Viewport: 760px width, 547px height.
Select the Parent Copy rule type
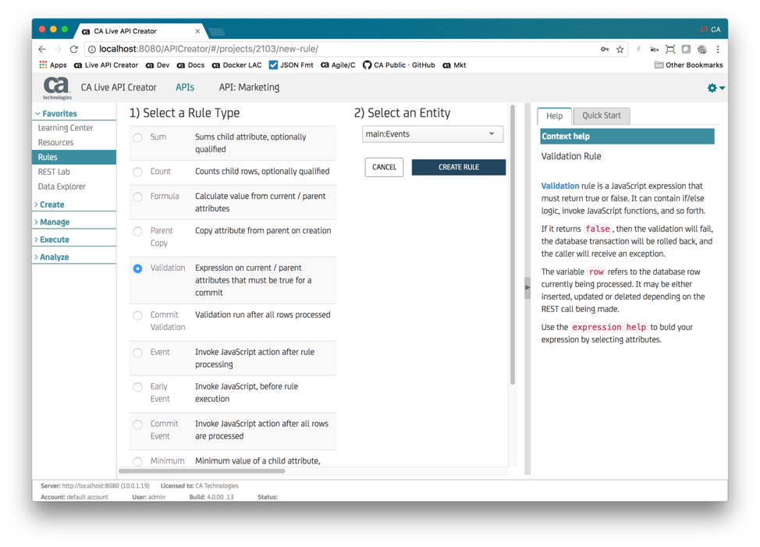click(x=137, y=231)
